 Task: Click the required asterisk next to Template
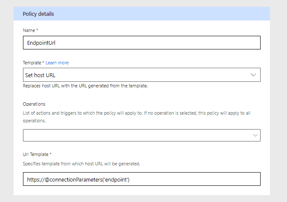[43, 62]
